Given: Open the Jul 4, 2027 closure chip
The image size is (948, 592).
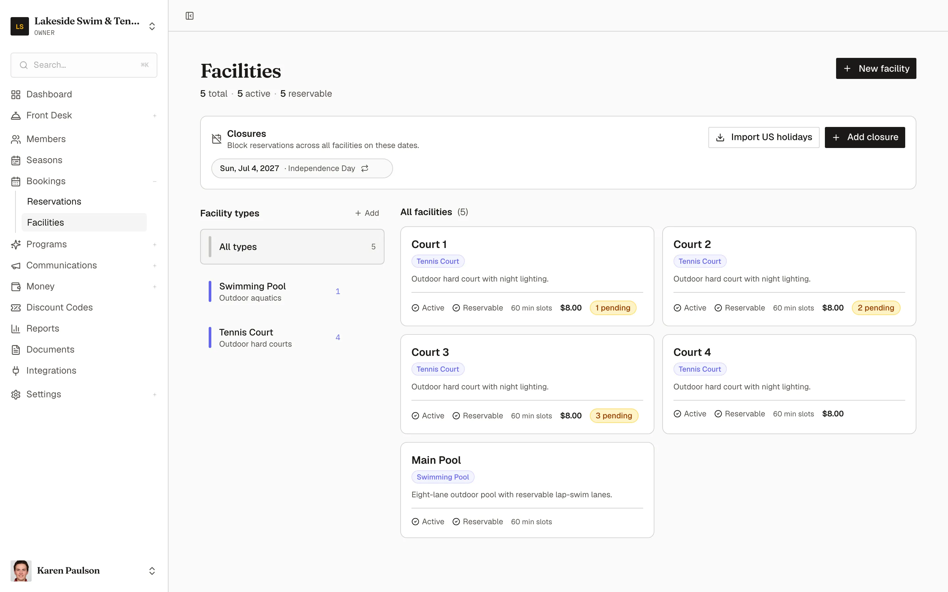Looking at the screenshot, I should tap(302, 168).
